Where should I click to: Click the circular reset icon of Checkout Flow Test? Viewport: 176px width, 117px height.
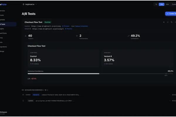(167, 22)
